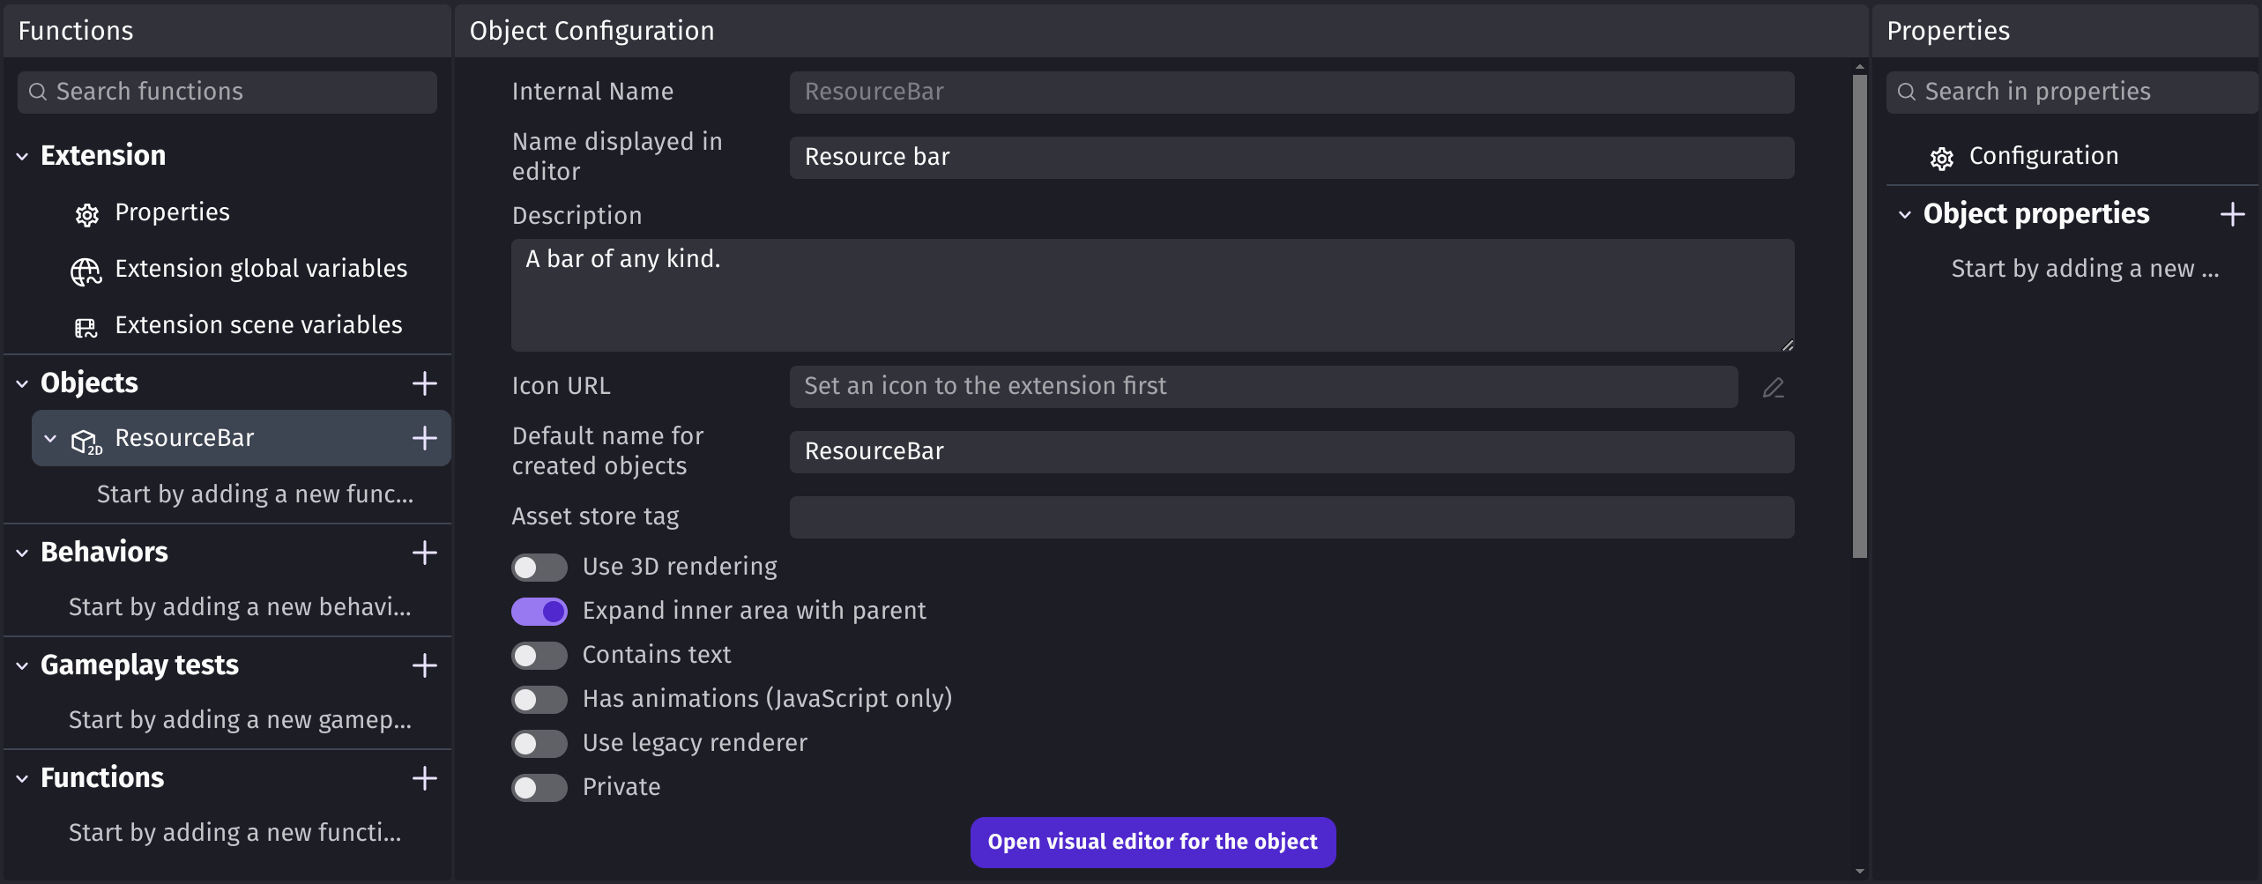This screenshot has height=884, width=2262.
Task: Click the Extension global variables globe icon
Action: (86, 271)
